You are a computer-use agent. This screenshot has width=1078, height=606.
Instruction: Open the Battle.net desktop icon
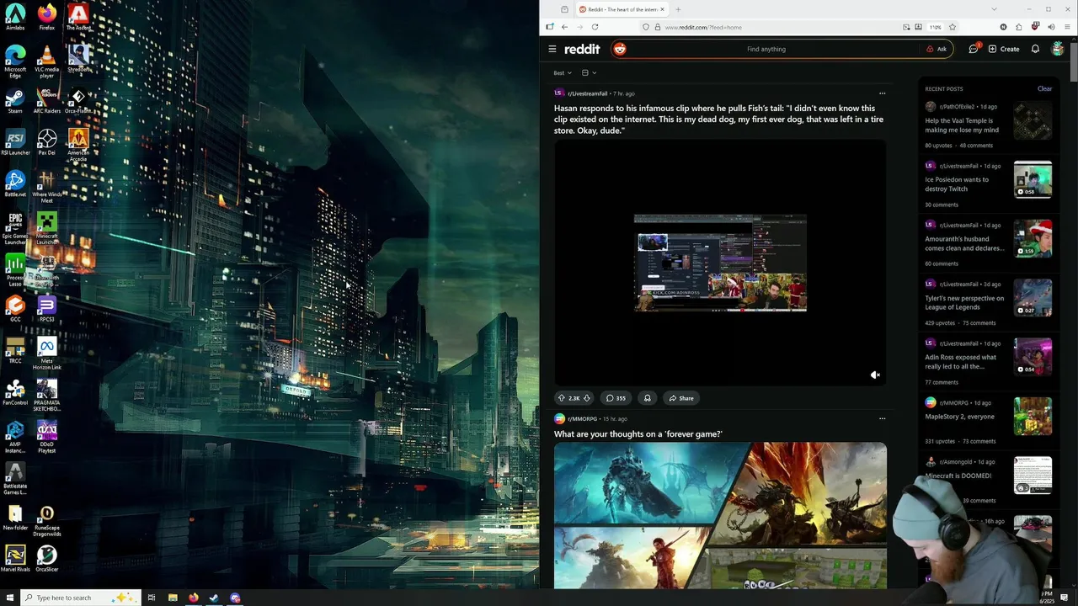coord(15,183)
